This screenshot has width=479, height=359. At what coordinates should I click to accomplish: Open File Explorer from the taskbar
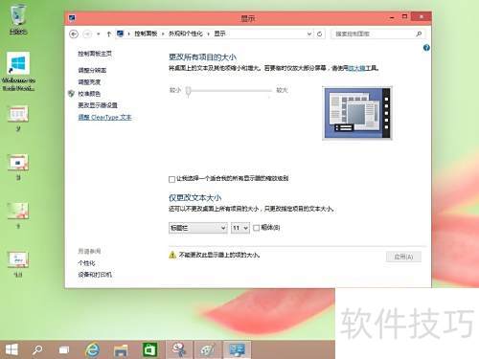121,350
